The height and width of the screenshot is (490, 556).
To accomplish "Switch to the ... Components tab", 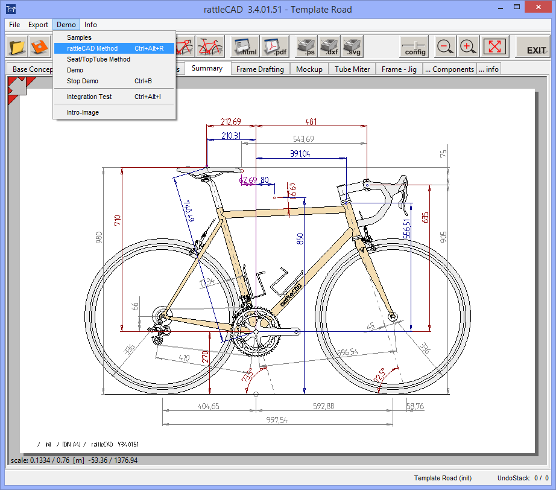I will coord(450,69).
